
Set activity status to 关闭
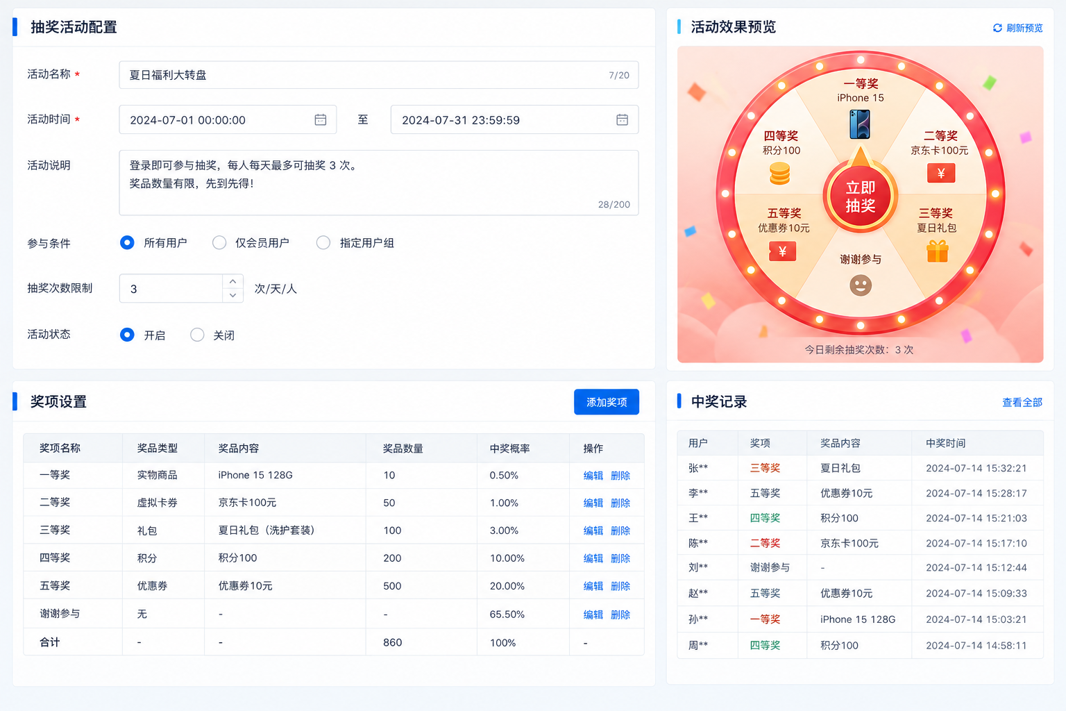tap(197, 335)
